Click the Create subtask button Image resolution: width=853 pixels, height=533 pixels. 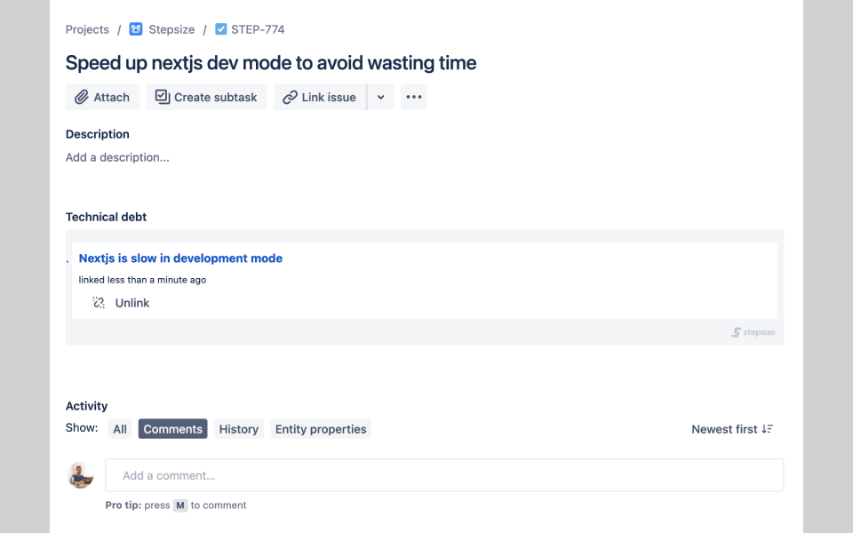point(206,97)
